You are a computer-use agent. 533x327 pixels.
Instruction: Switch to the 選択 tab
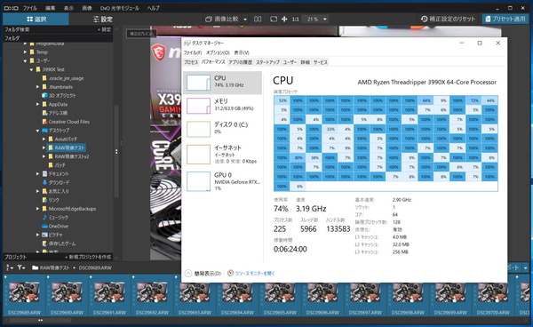tap(36, 19)
